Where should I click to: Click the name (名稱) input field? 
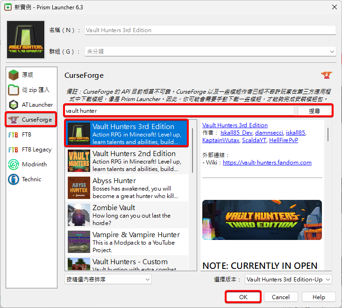210,30
